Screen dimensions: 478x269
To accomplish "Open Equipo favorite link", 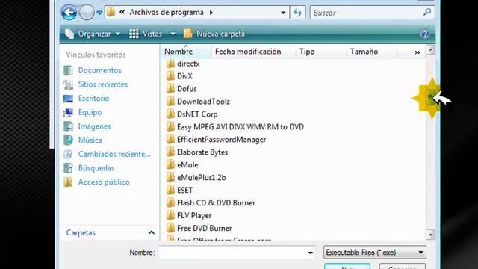I will [x=90, y=112].
